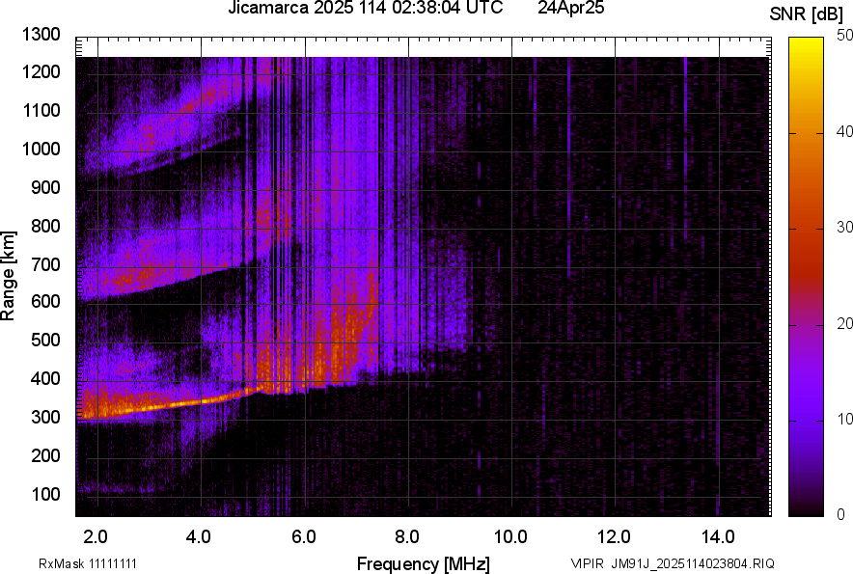
Task: Click the range tick label '1200'
Action: click(41, 71)
